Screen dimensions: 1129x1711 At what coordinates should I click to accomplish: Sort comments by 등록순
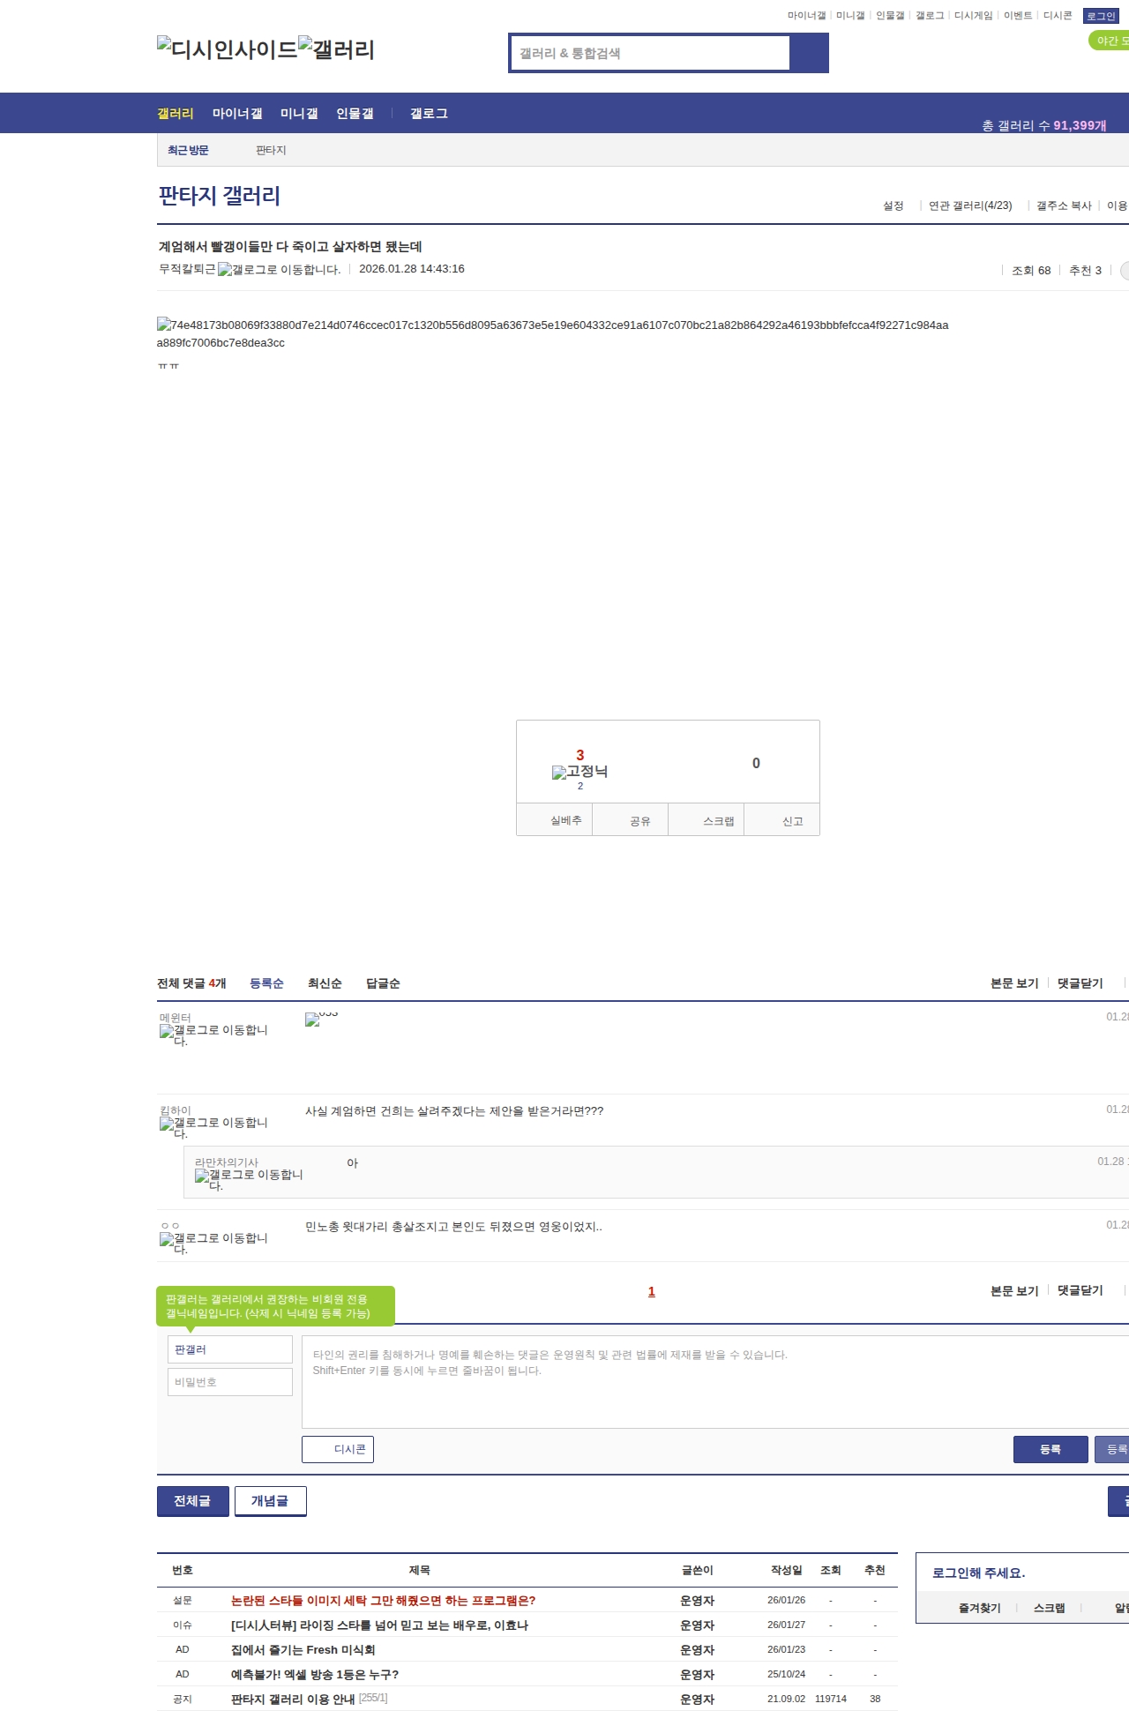(266, 983)
